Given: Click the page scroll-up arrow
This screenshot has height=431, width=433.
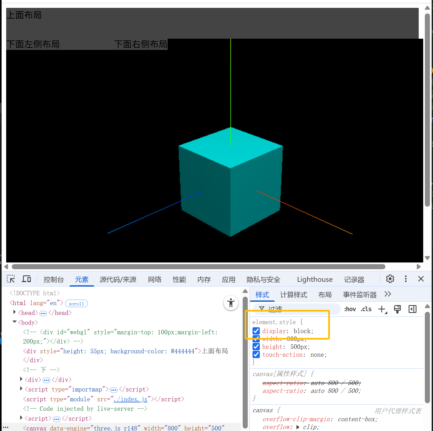Looking at the screenshot, I should click(x=427, y=8).
